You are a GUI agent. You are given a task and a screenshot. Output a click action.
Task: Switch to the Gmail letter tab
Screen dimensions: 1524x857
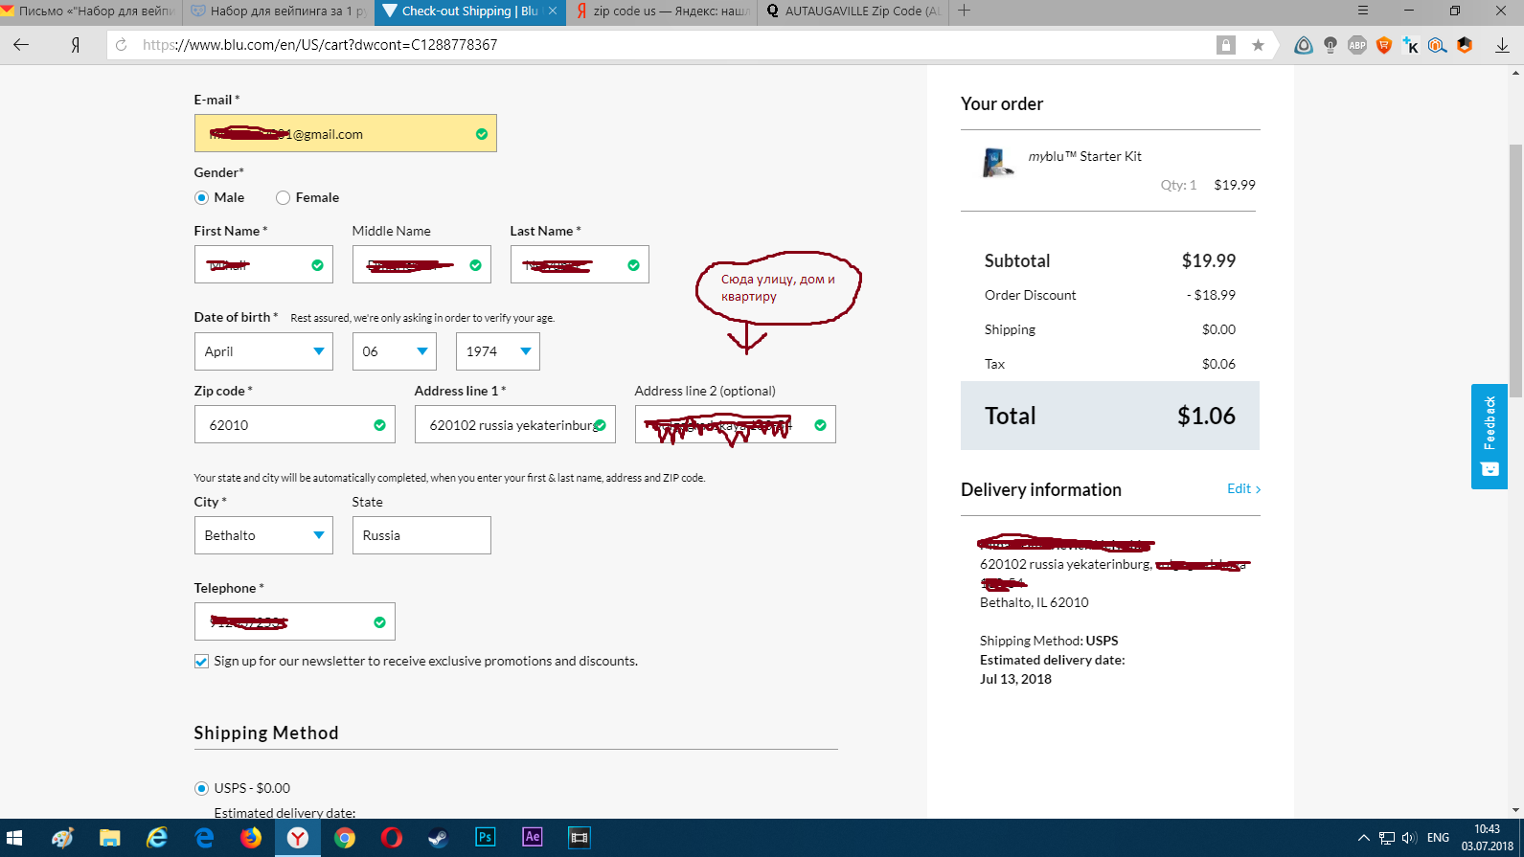click(90, 11)
